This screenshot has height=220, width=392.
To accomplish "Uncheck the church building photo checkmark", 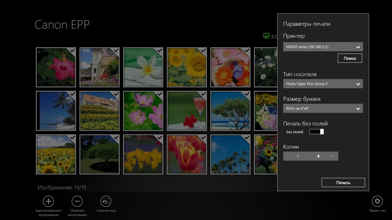I will pyautogui.click(x=116, y=50).
